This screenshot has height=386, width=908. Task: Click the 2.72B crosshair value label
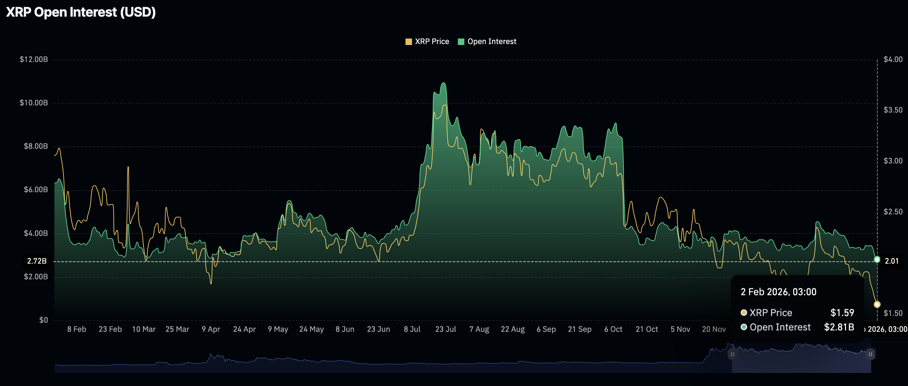37,261
